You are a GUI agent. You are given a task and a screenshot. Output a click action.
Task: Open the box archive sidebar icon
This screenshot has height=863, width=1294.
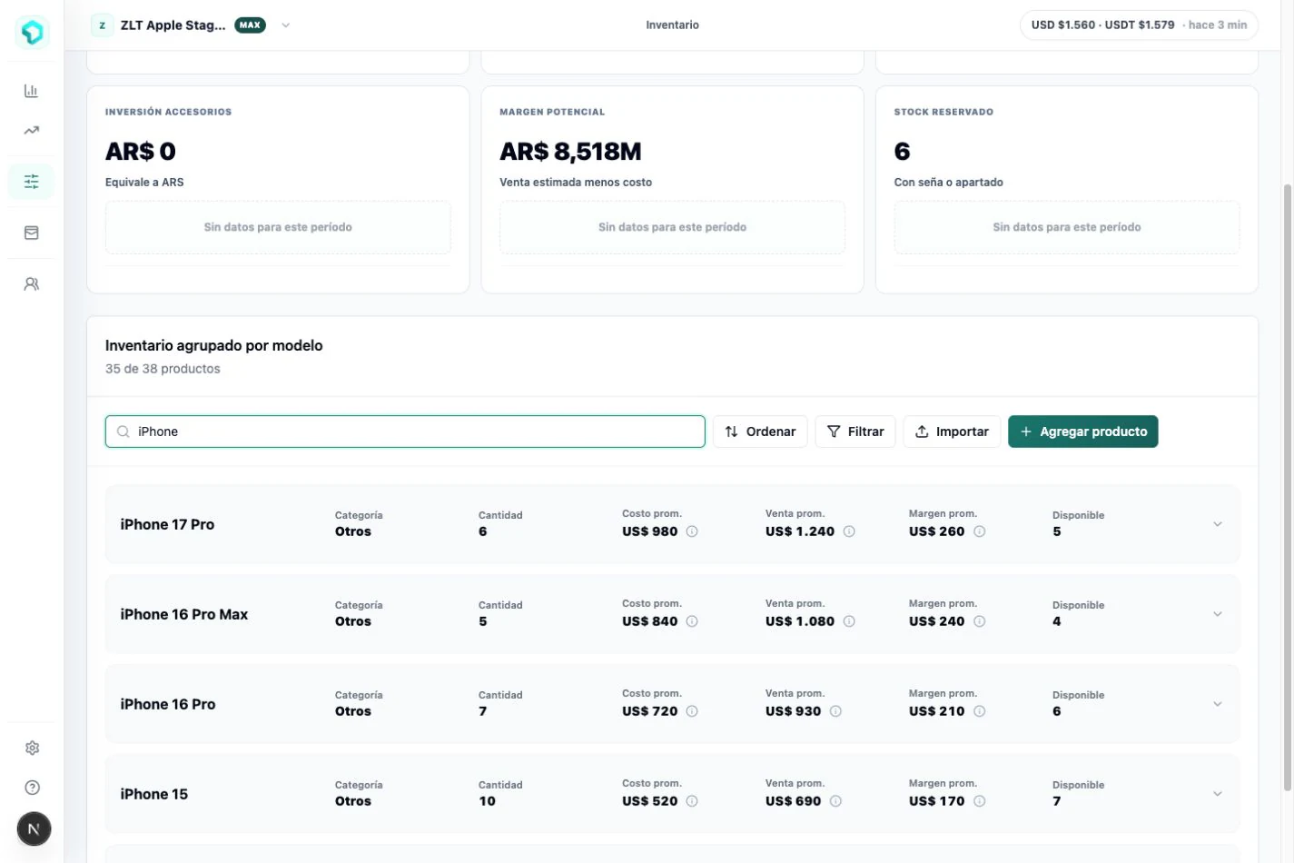coord(32,233)
